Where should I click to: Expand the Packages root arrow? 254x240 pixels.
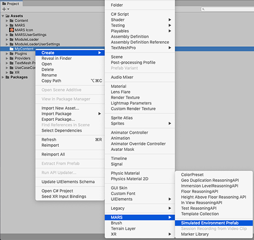tap(3, 77)
